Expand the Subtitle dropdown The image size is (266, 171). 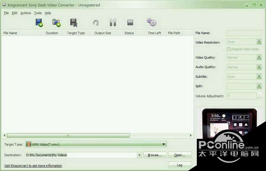259,77
